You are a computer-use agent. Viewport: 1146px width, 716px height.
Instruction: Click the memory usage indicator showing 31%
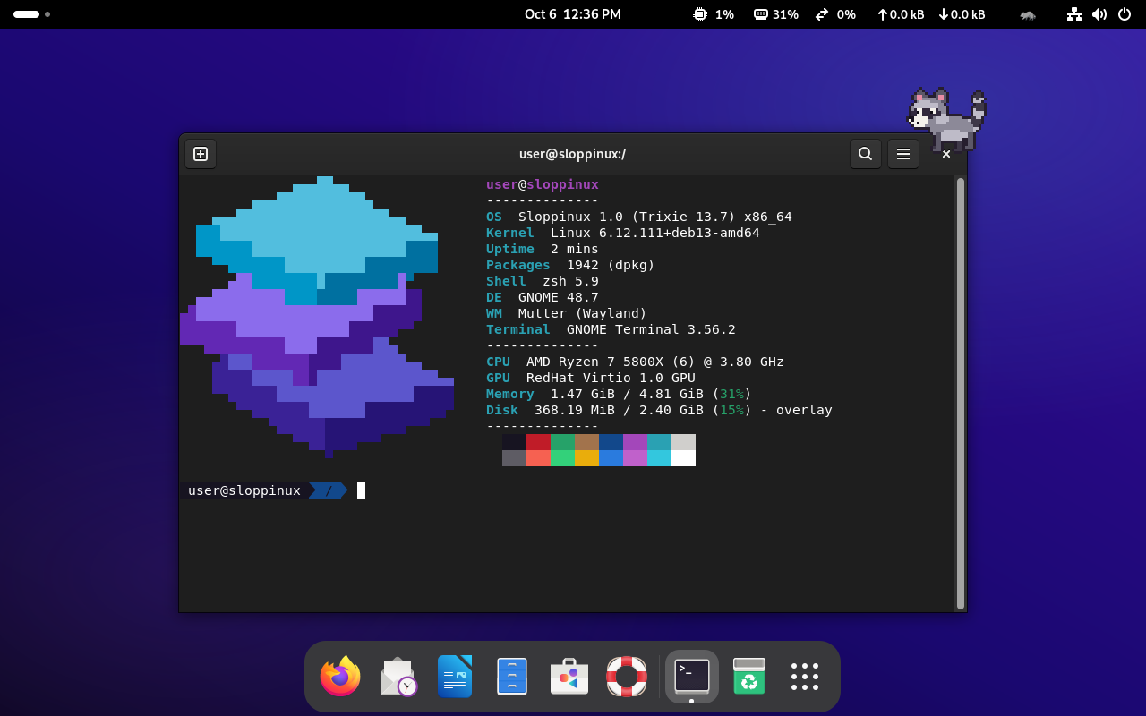tap(776, 14)
